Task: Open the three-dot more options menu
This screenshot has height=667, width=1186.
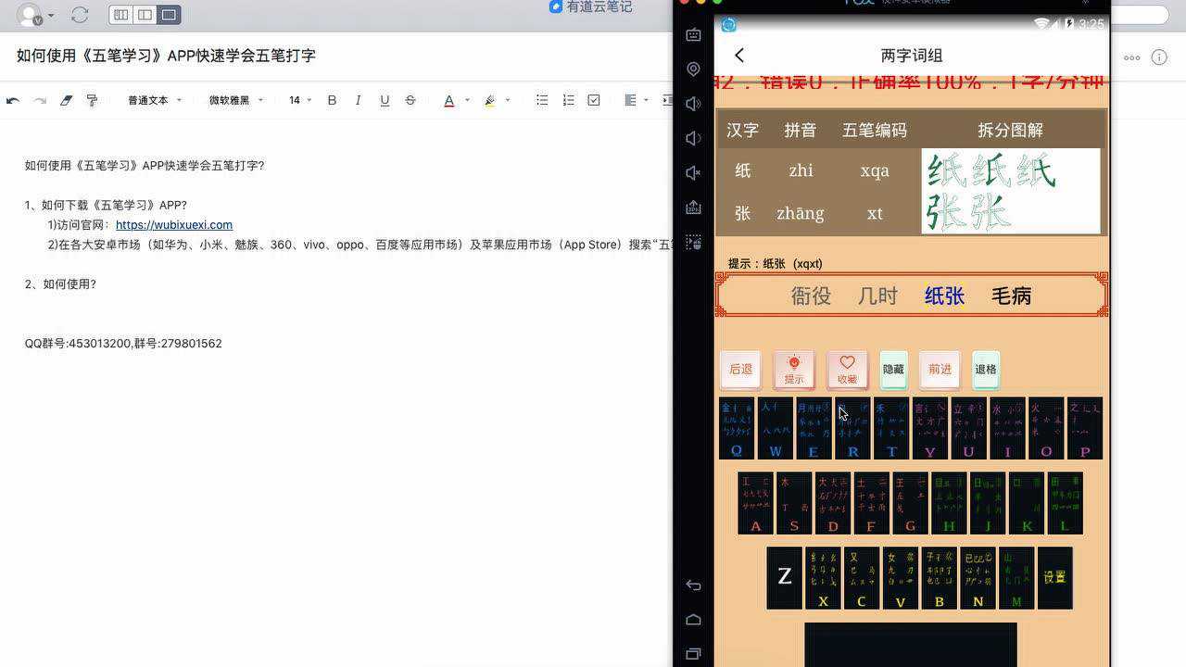Action: (1132, 57)
